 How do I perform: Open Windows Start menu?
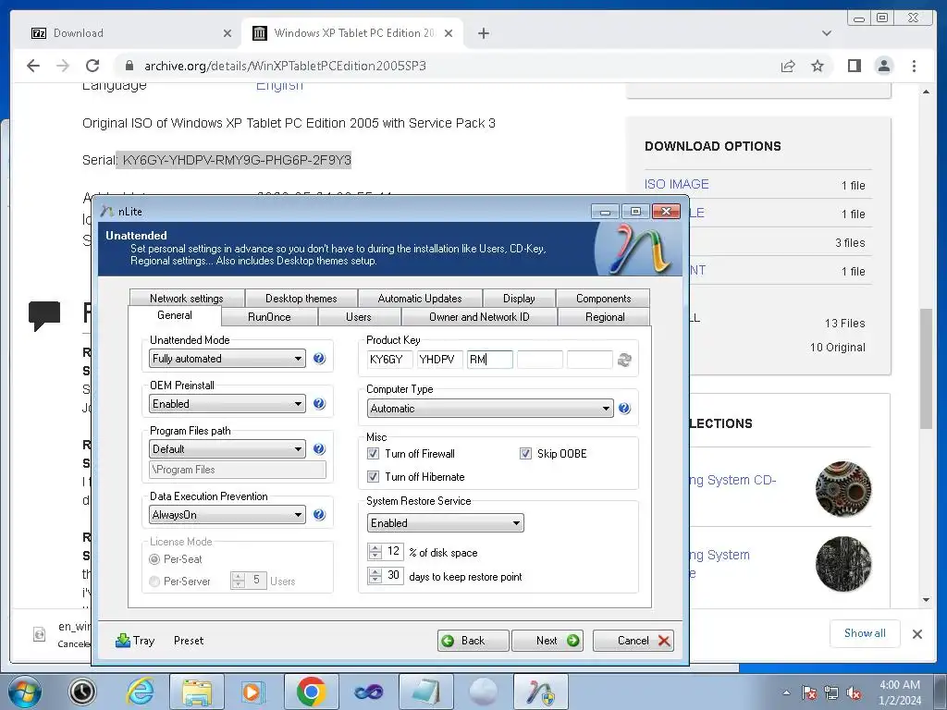[x=25, y=692]
